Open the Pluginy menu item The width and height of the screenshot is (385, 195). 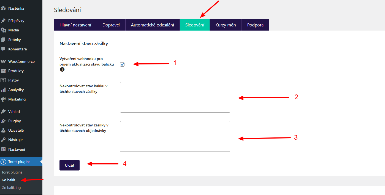coord(14,121)
